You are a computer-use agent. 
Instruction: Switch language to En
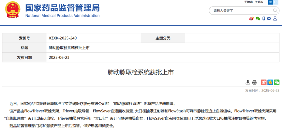(x=276, y=2)
